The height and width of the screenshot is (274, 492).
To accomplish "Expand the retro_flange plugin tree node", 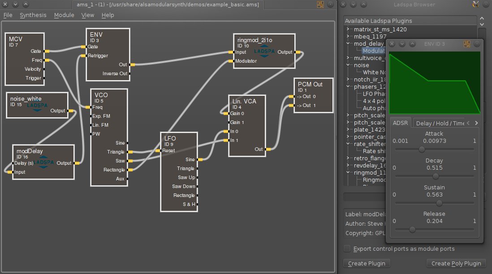I will [348, 158].
